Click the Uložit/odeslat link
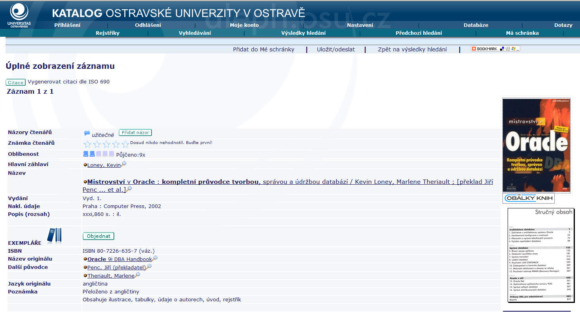 coord(336,49)
